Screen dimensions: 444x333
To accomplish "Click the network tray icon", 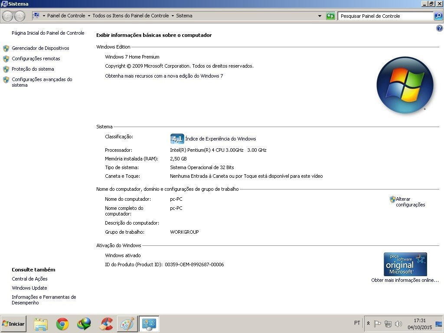I will [388, 323].
